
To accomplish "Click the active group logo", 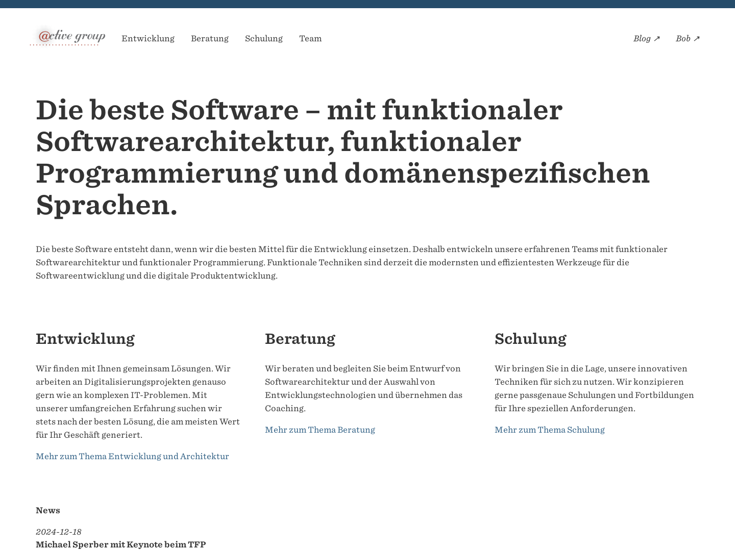I will (68, 37).
